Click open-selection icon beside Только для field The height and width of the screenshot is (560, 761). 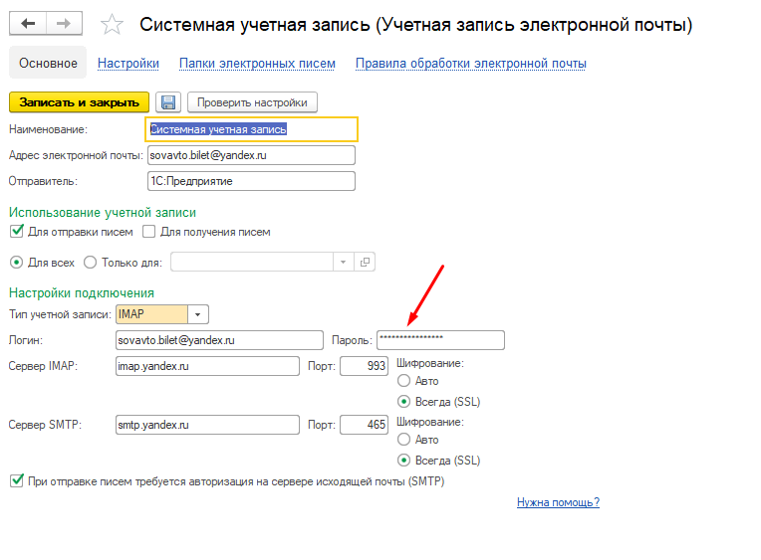[x=365, y=262]
